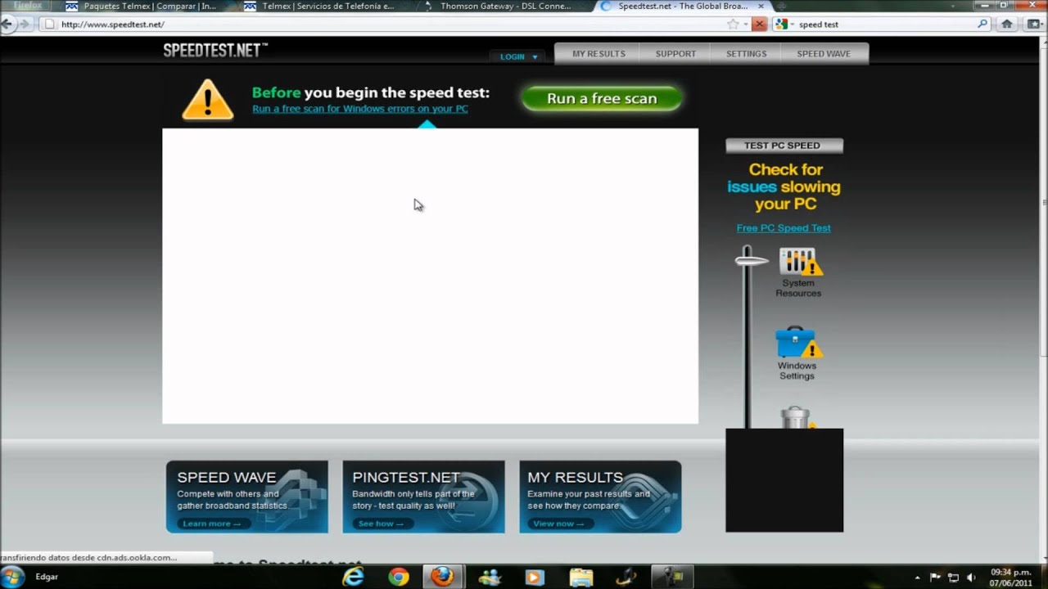Click the TEST PC SPEED button
1048x589 pixels.
784,146
